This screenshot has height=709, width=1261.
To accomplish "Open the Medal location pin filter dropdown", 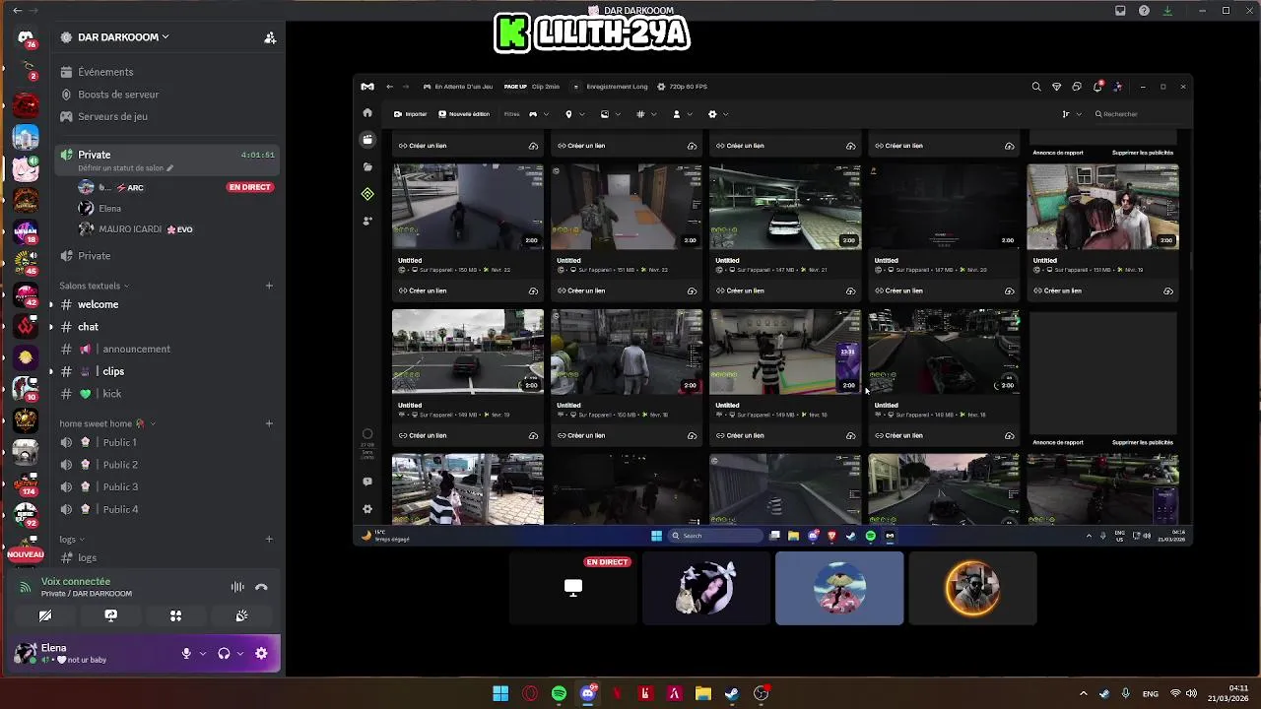I will pyautogui.click(x=574, y=114).
